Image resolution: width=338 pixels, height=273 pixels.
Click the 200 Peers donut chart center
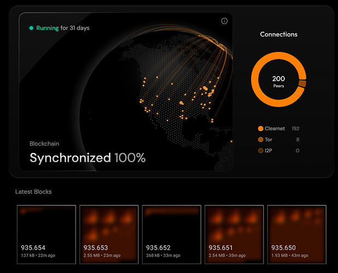point(278,82)
